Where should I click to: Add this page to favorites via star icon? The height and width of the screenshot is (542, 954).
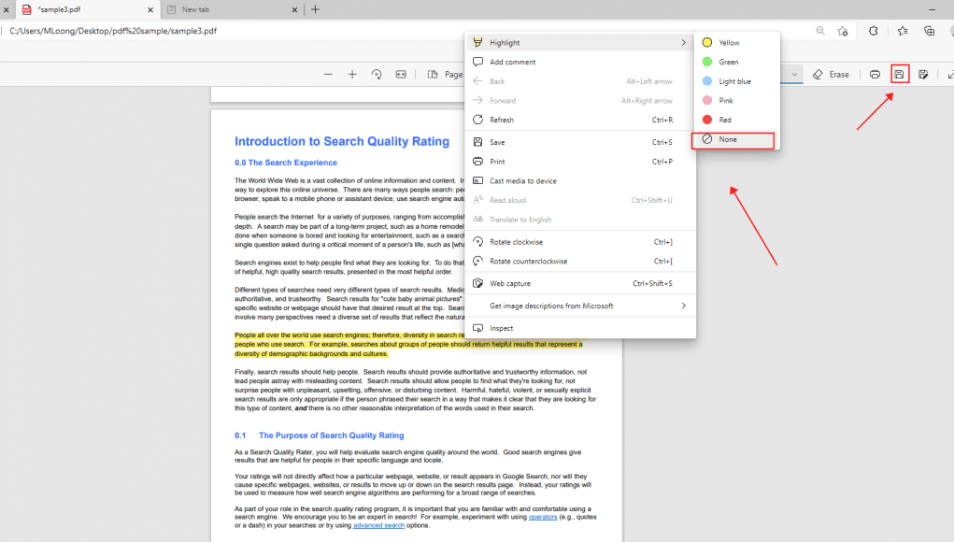click(x=843, y=31)
